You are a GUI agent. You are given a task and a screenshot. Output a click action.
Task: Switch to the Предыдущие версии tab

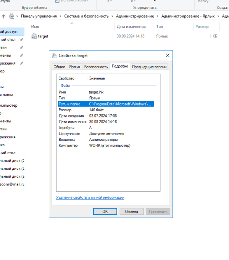coord(149,67)
